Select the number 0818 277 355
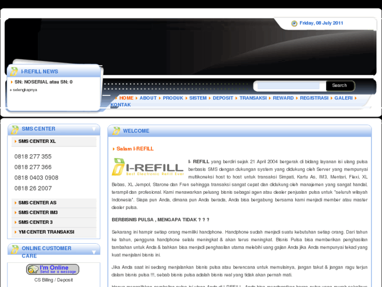382x287 pixels. tap(33, 156)
